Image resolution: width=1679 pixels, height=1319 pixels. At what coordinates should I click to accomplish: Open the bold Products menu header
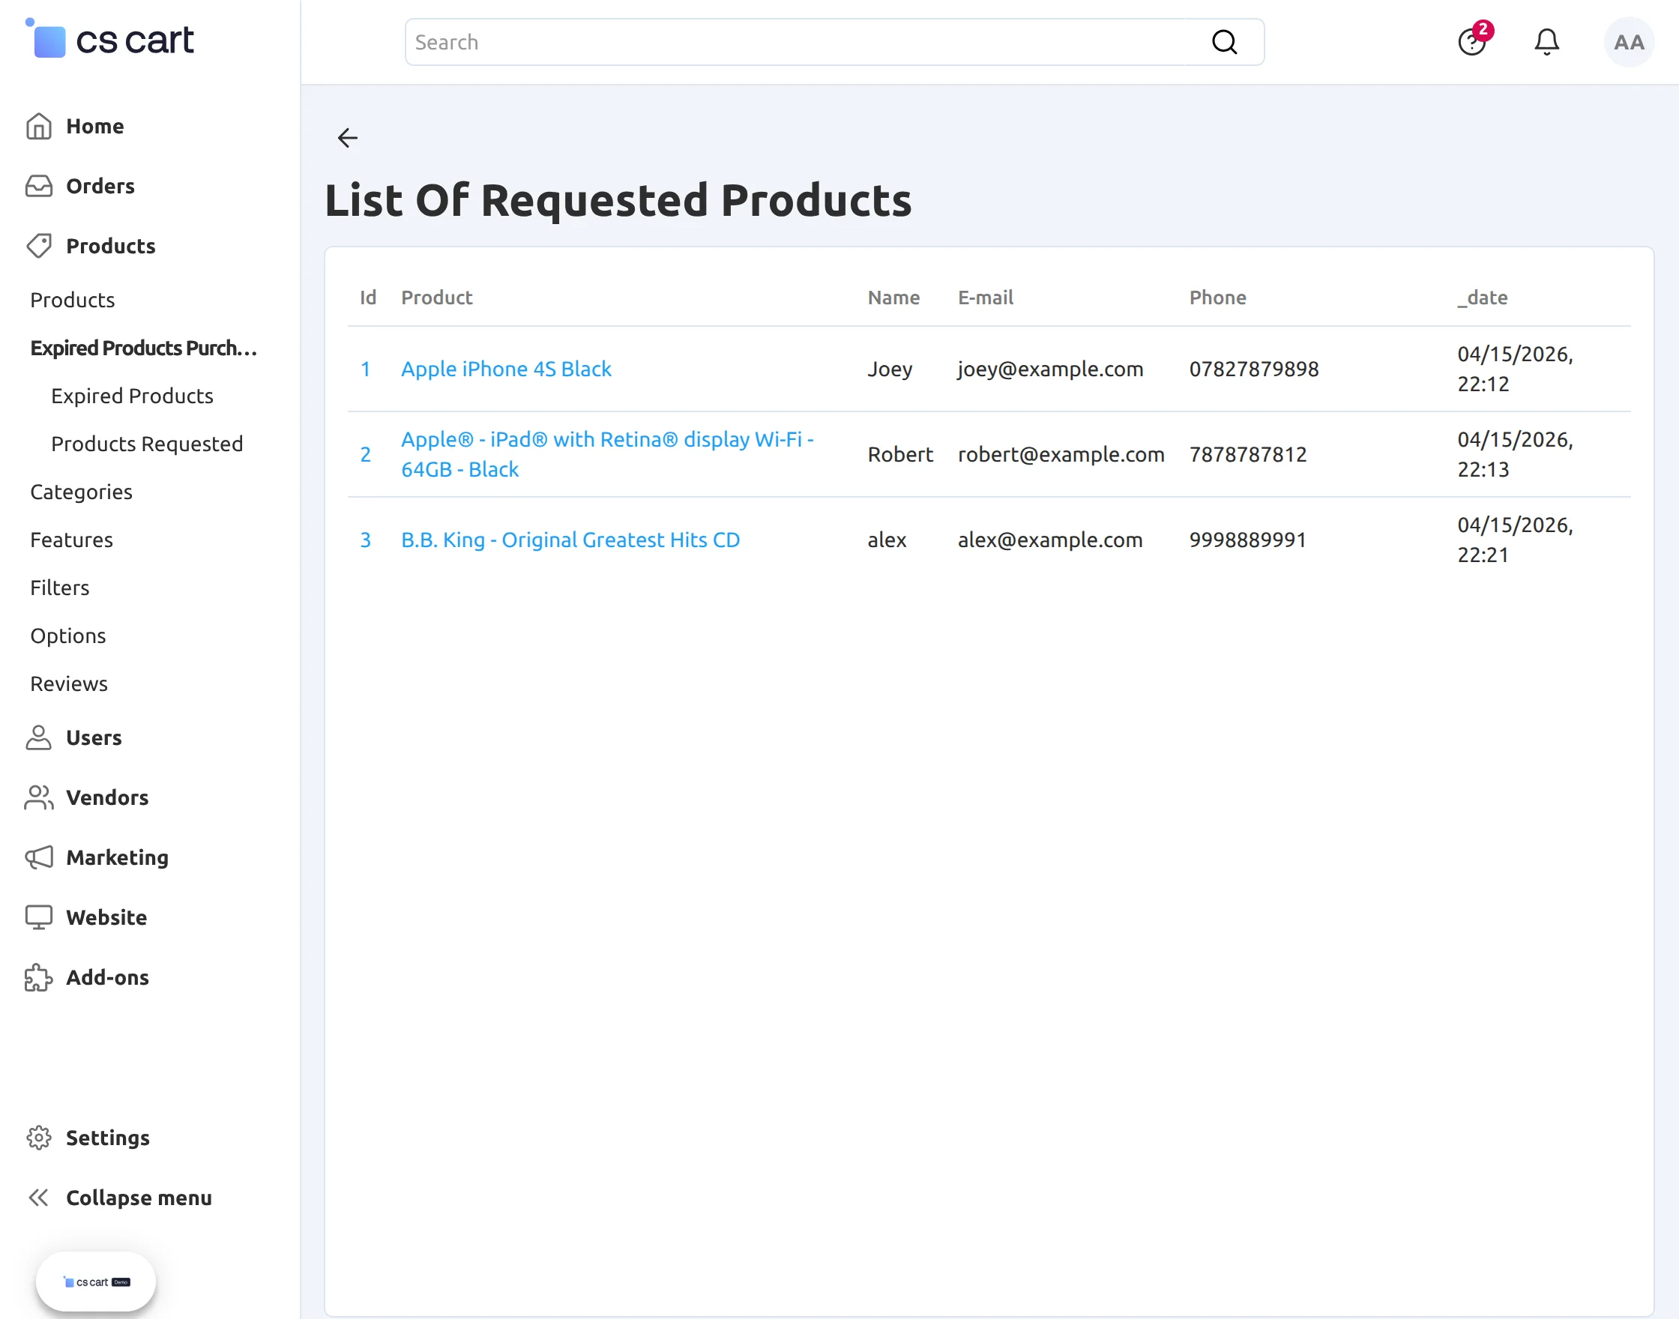click(x=110, y=246)
